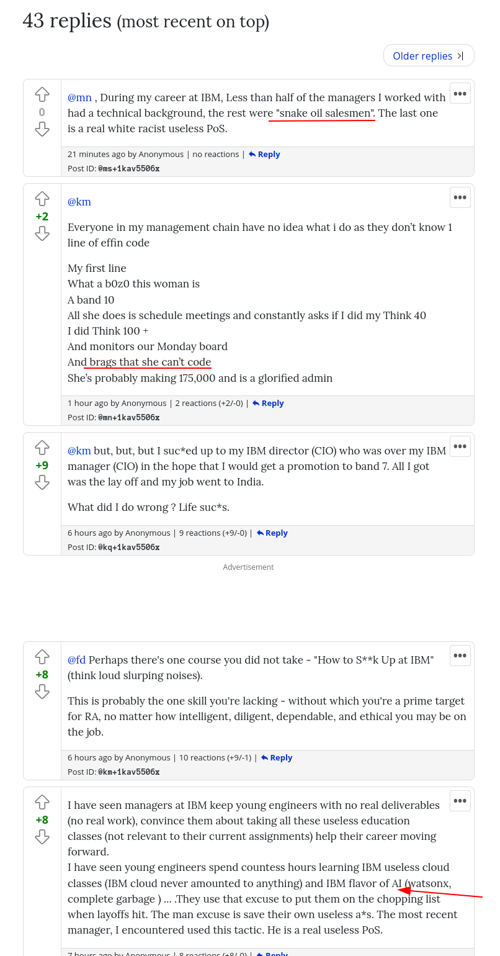Go to Older replies
The height and width of the screenshot is (956, 500).
click(428, 56)
